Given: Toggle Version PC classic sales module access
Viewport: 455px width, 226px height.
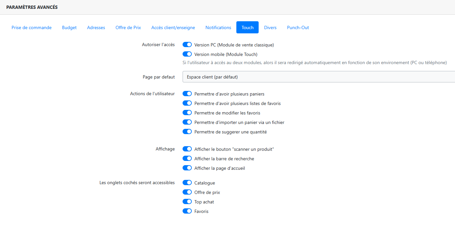Looking at the screenshot, I should [187, 45].
